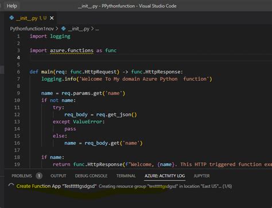
Task: Click 'if name:' on line 18
Action: (53, 158)
